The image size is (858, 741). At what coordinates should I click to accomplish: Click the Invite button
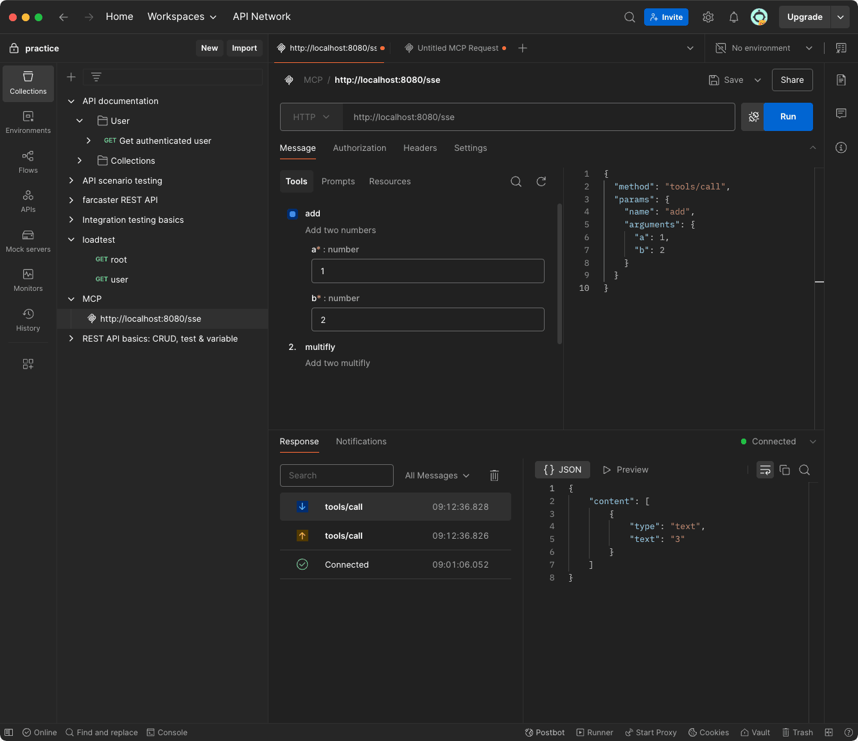[x=666, y=17]
